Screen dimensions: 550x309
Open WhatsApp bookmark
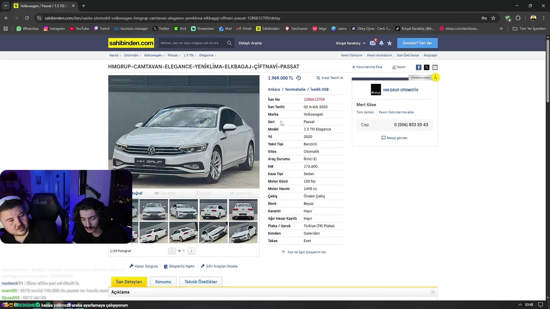coord(27,29)
